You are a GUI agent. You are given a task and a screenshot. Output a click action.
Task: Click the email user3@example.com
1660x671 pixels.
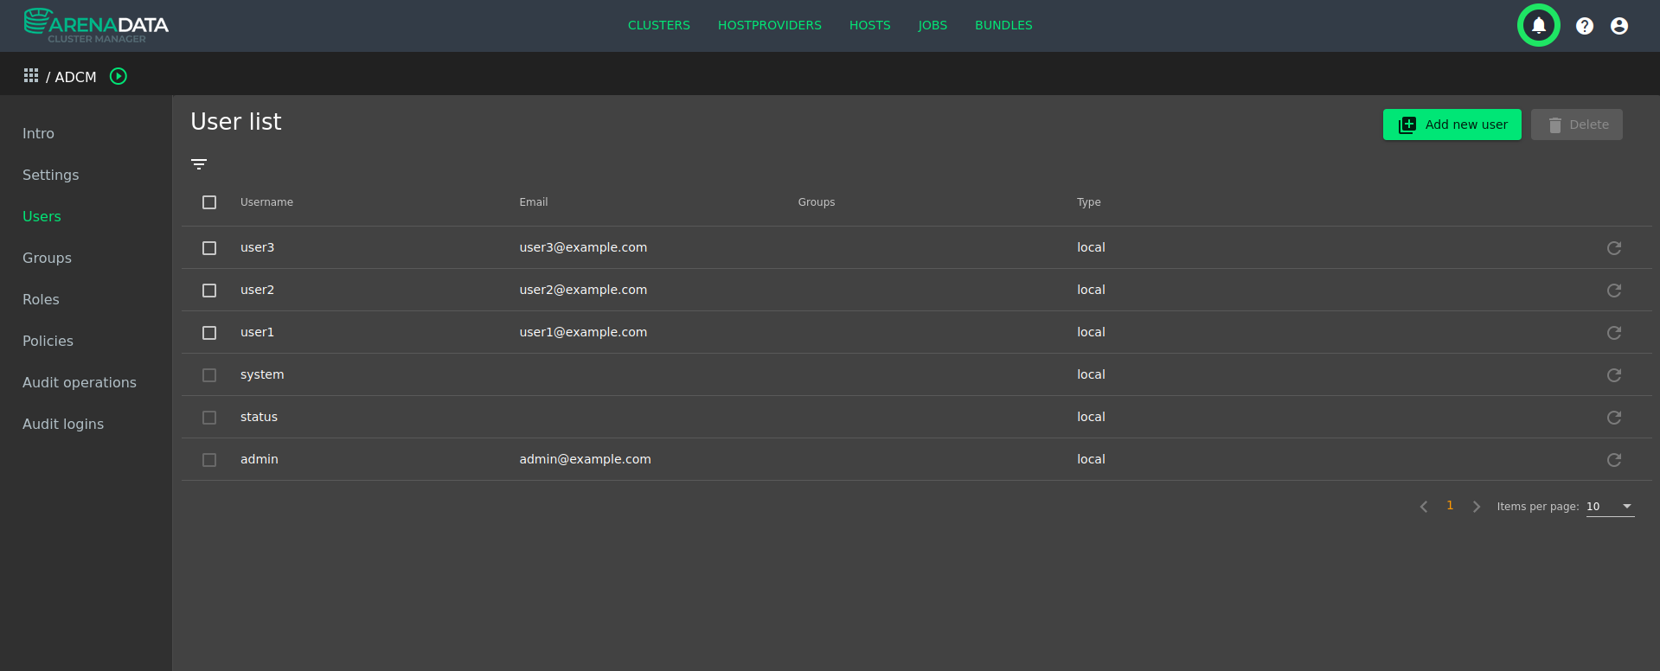(x=583, y=247)
